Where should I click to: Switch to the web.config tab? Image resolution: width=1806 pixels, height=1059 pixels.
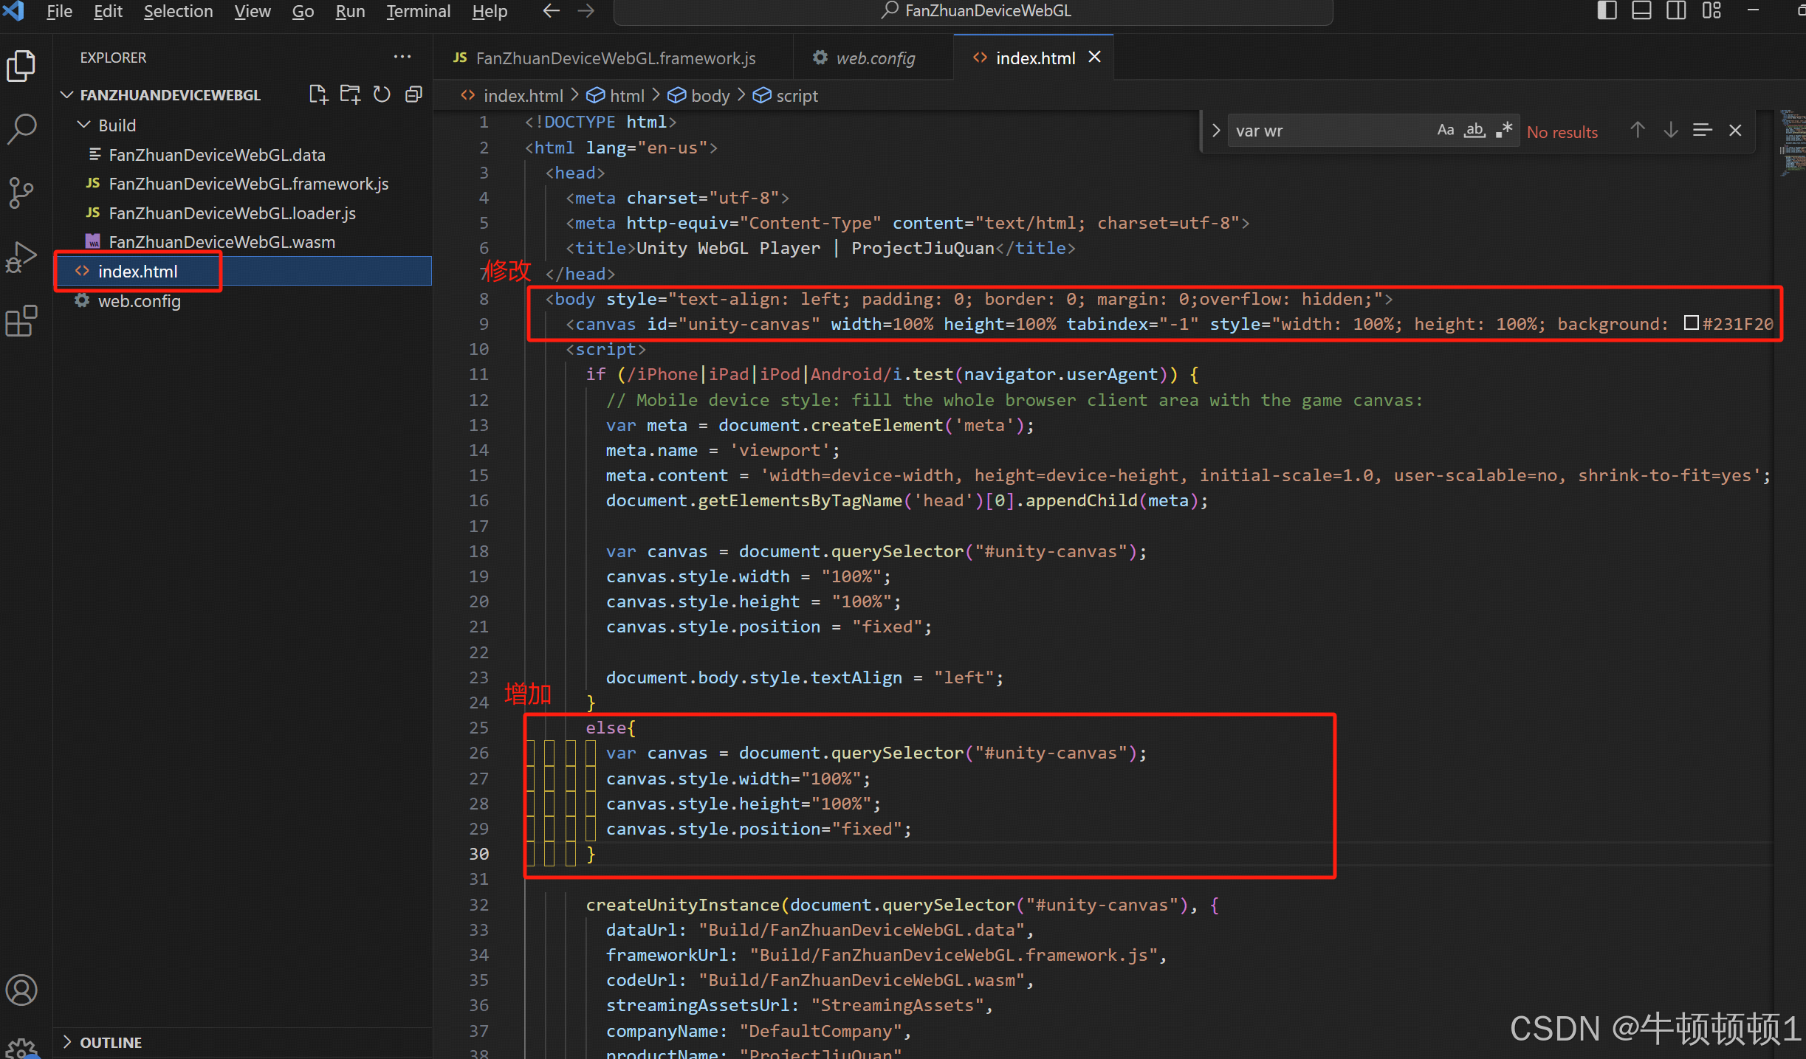point(875,58)
